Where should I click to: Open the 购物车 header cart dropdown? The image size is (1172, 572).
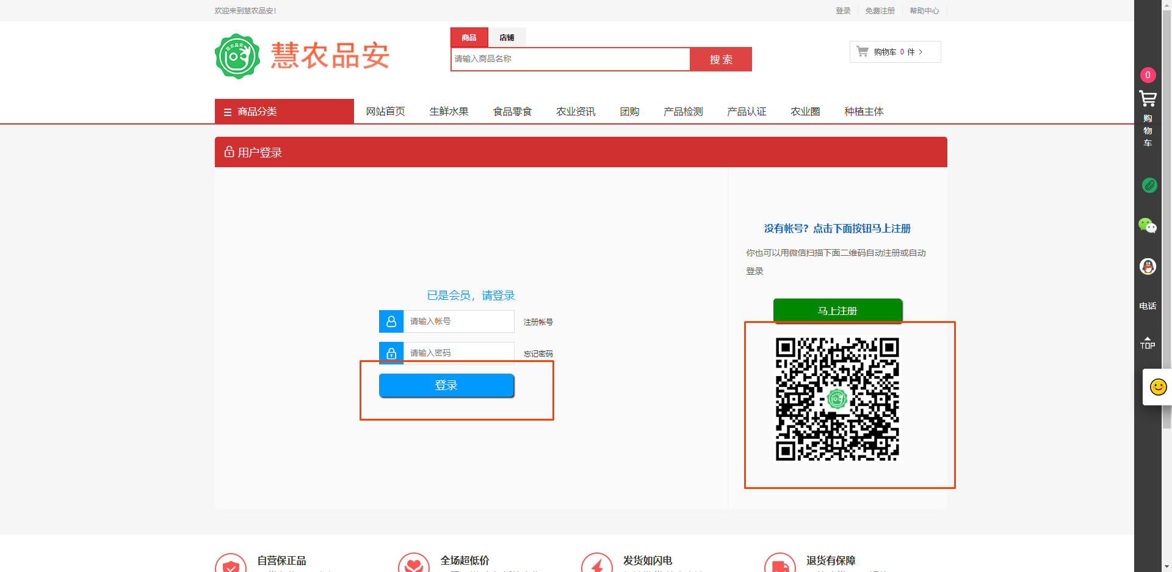coord(894,52)
